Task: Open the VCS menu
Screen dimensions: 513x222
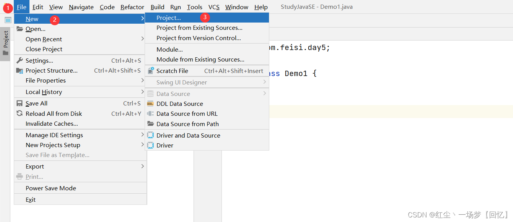Action: (x=213, y=6)
